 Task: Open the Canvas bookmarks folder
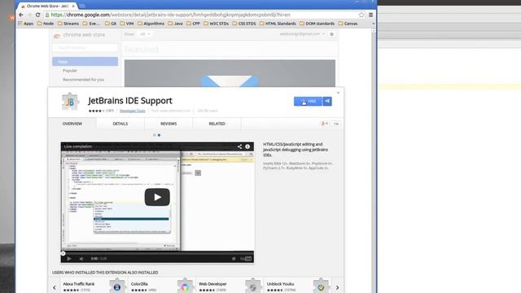tap(348, 24)
